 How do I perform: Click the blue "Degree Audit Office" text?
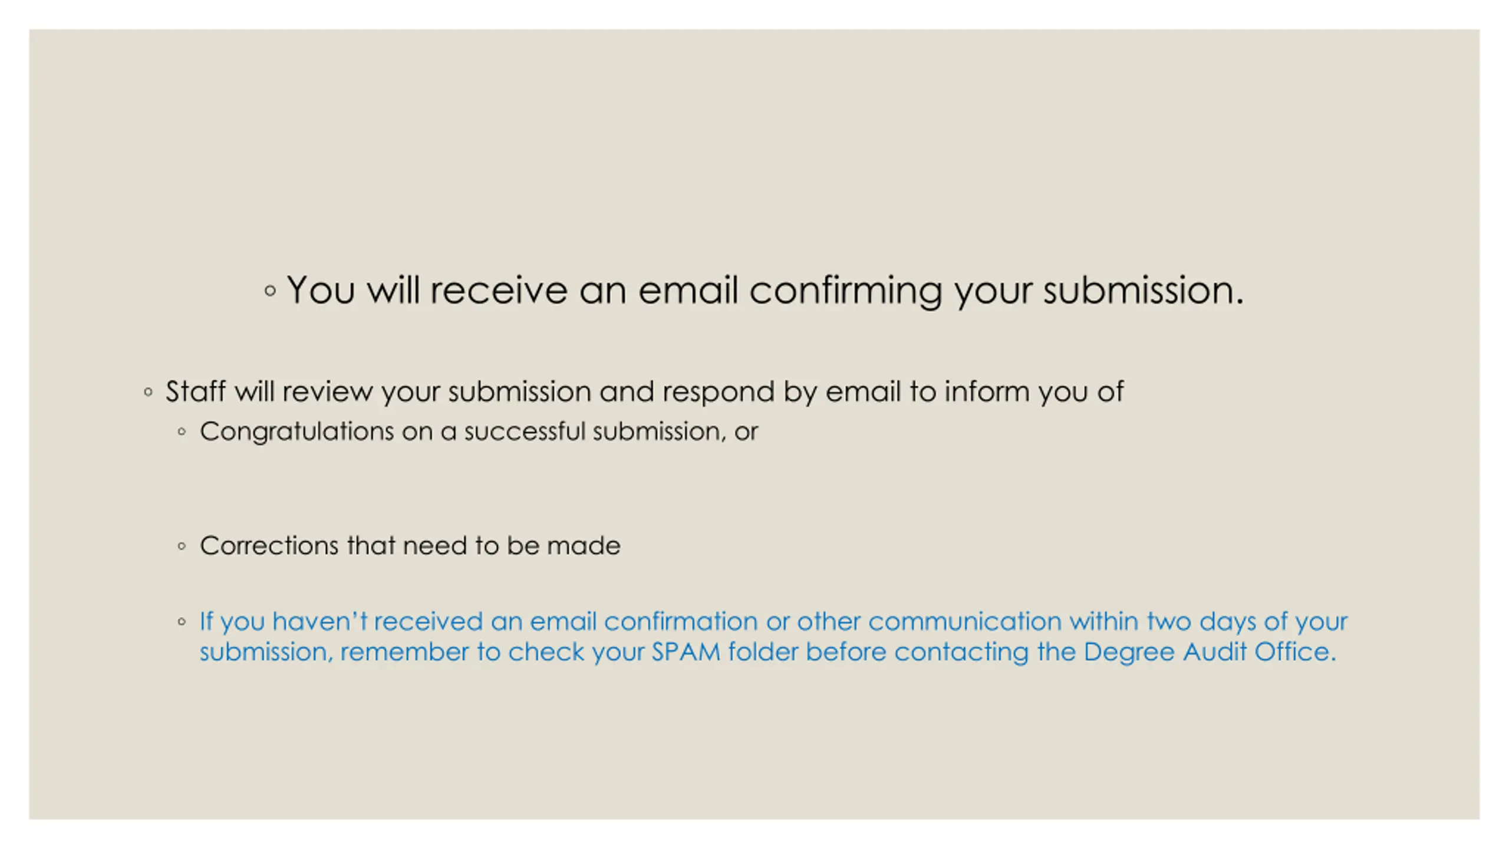tap(1208, 652)
